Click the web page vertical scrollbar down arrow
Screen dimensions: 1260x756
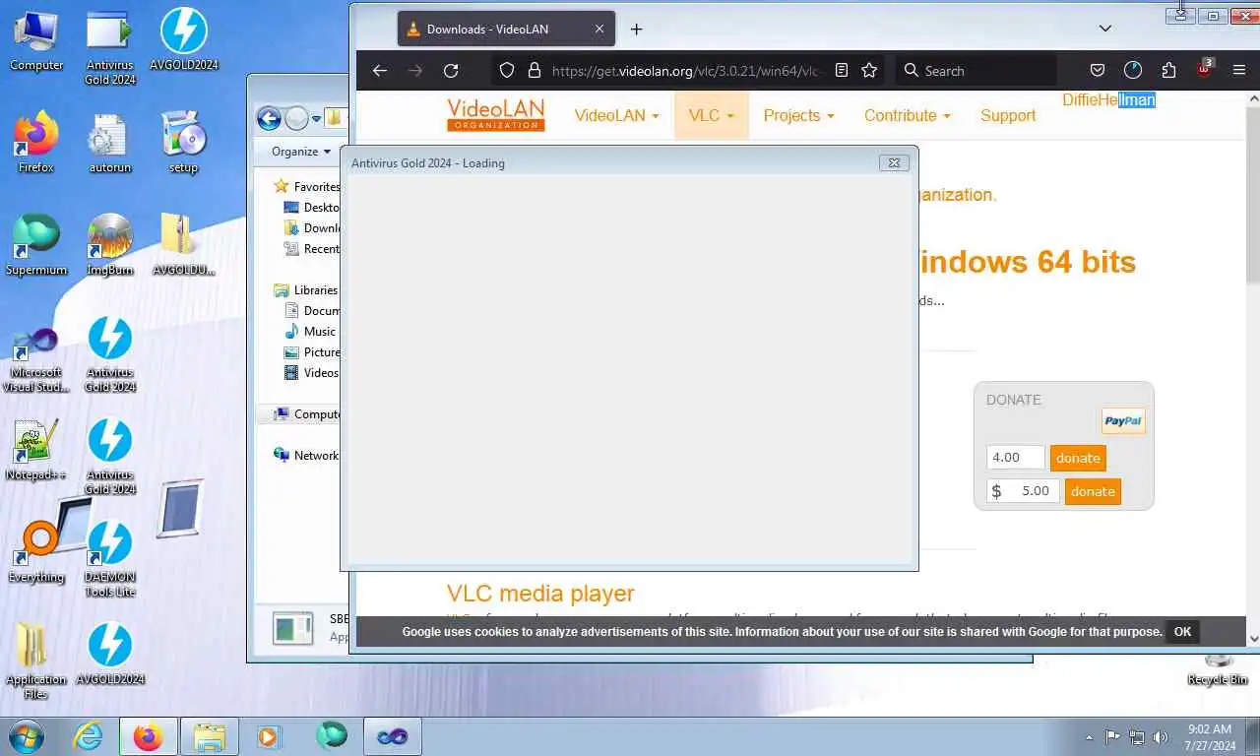click(x=1252, y=638)
